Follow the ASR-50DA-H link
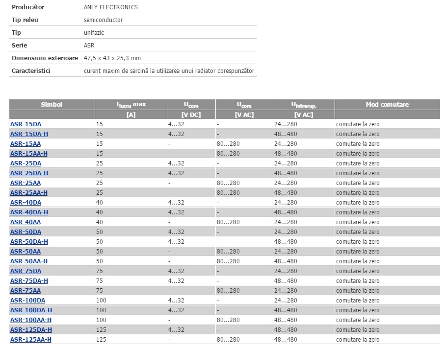This screenshot has height=348, width=444. [x=29, y=242]
